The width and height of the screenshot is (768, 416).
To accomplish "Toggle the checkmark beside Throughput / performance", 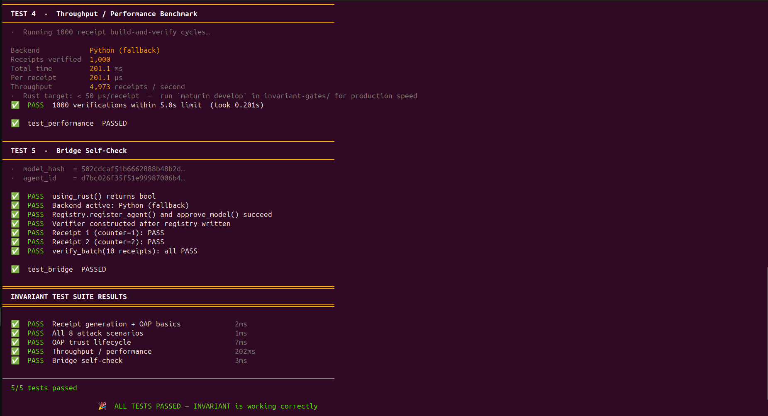I will [15, 351].
